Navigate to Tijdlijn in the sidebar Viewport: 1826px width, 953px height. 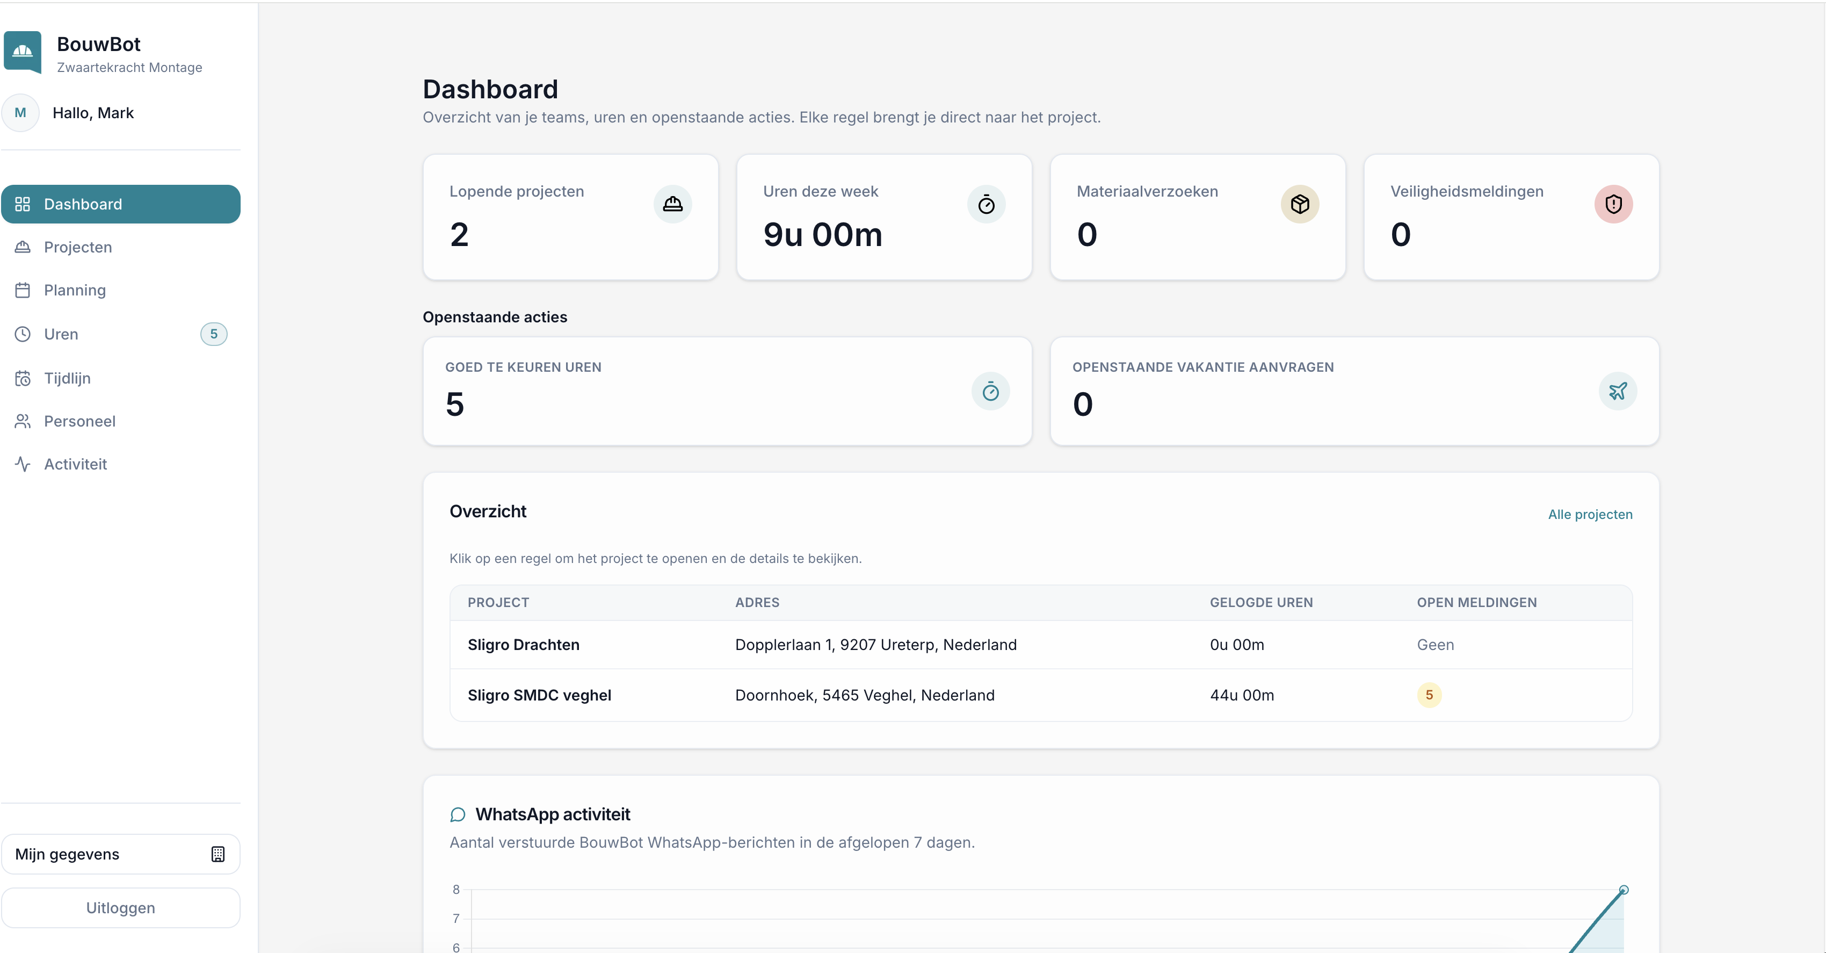pyautogui.click(x=67, y=379)
